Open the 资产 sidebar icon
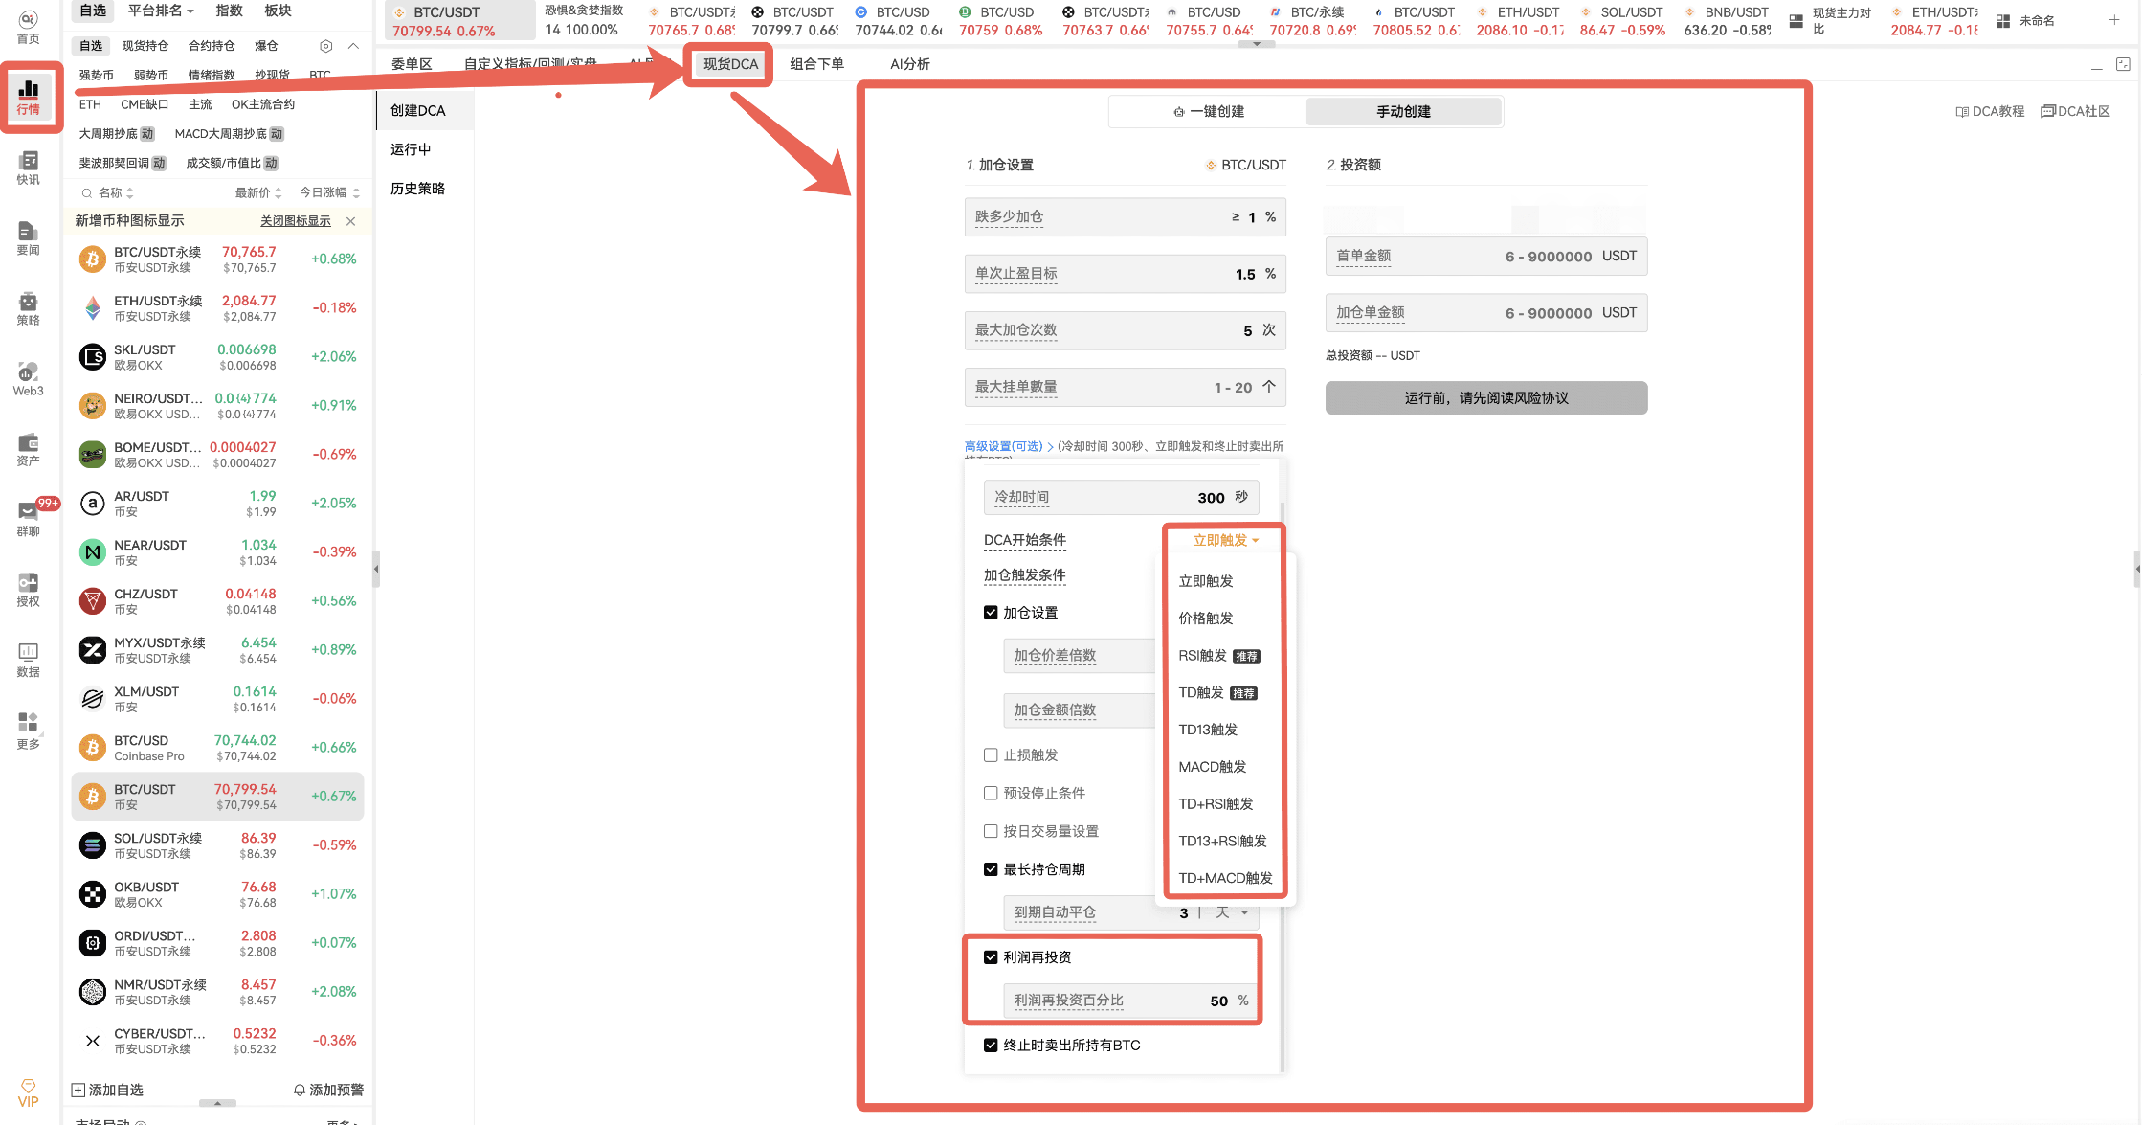This screenshot has width=2142, height=1125. [x=28, y=448]
